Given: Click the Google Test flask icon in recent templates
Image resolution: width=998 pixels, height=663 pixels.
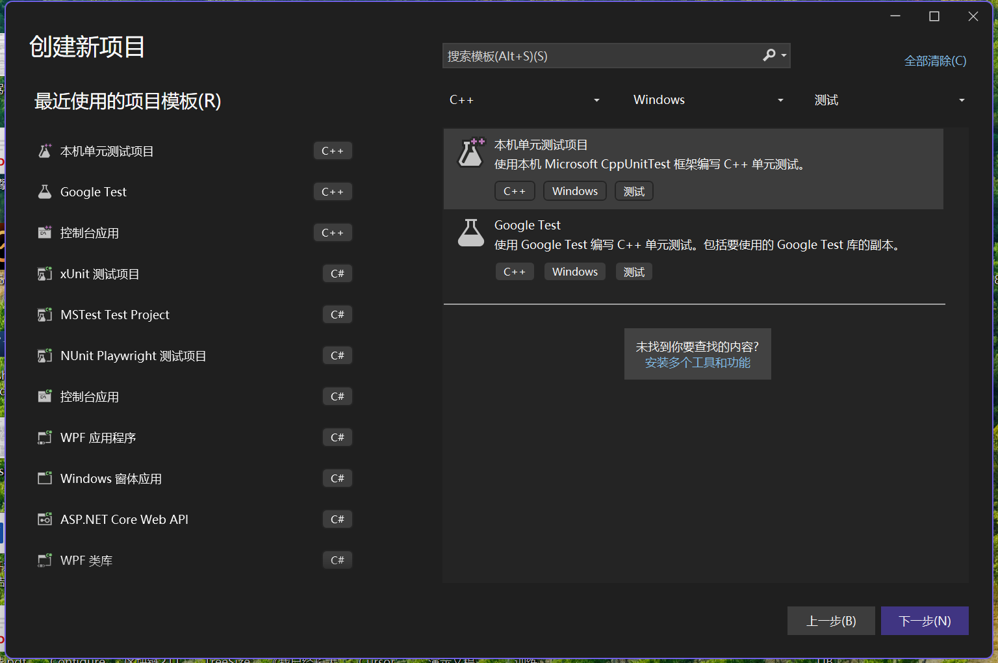Looking at the screenshot, I should (45, 192).
